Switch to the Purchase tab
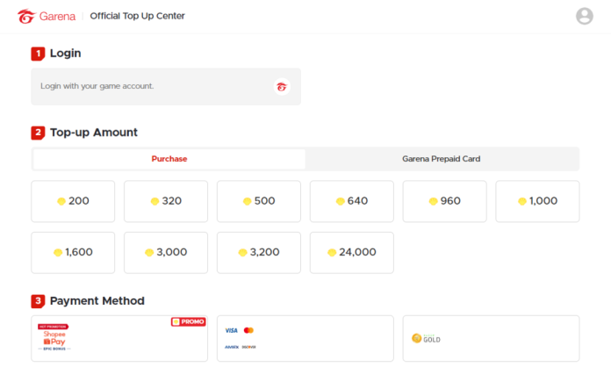 pos(169,159)
